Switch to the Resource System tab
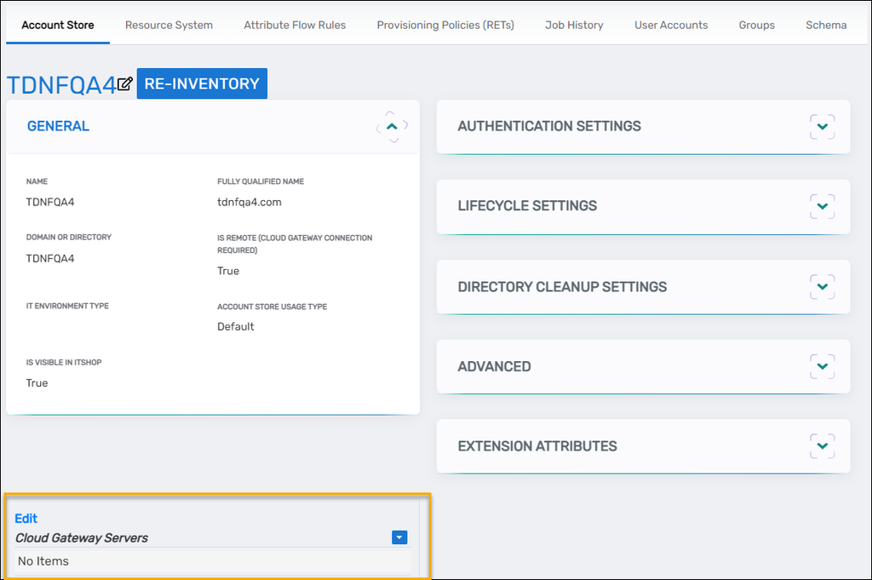This screenshot has height=580, width=872. tap(169, 25)
